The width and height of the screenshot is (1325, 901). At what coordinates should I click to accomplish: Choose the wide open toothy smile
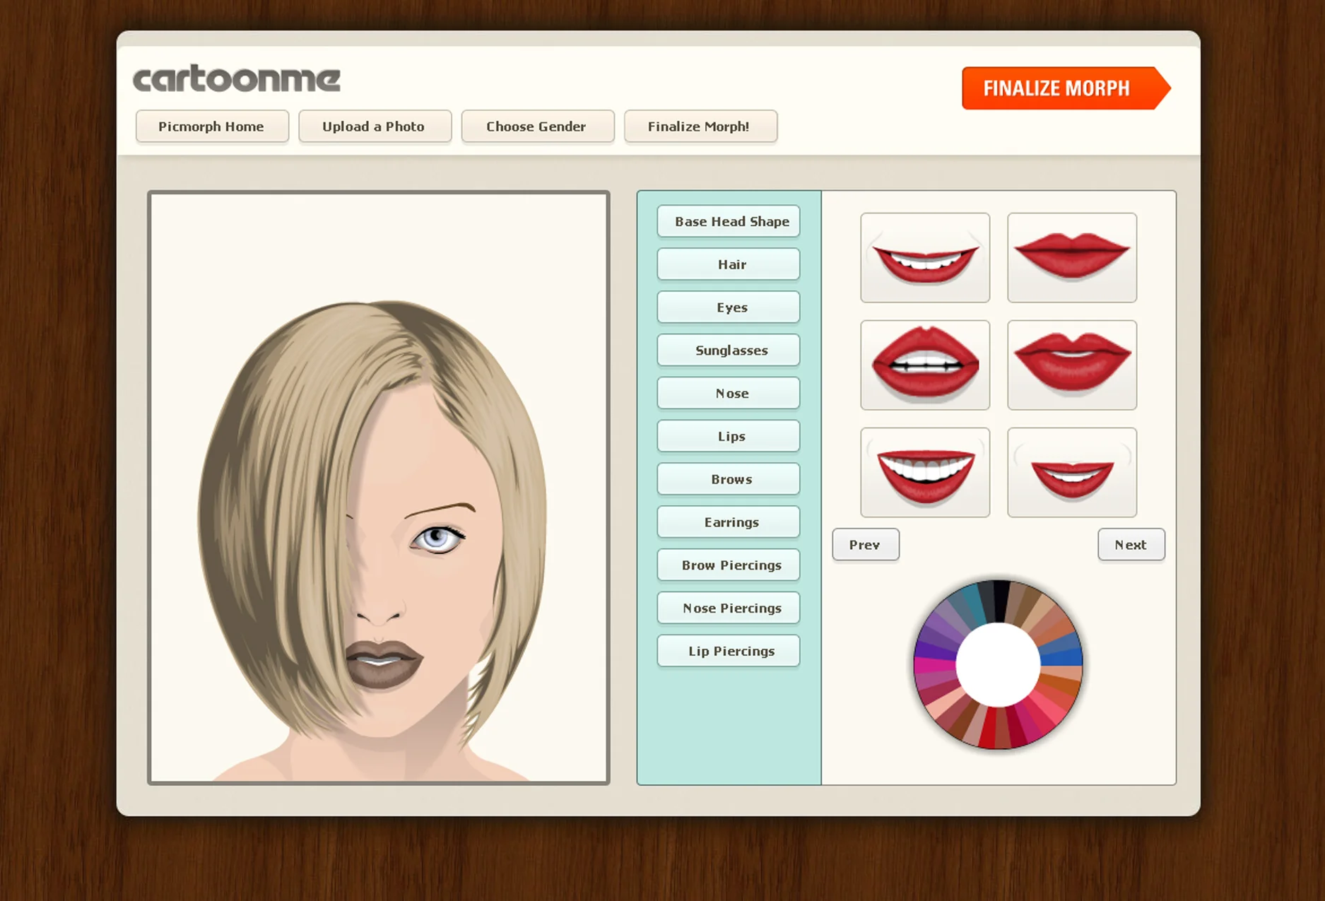coord(925,473)
